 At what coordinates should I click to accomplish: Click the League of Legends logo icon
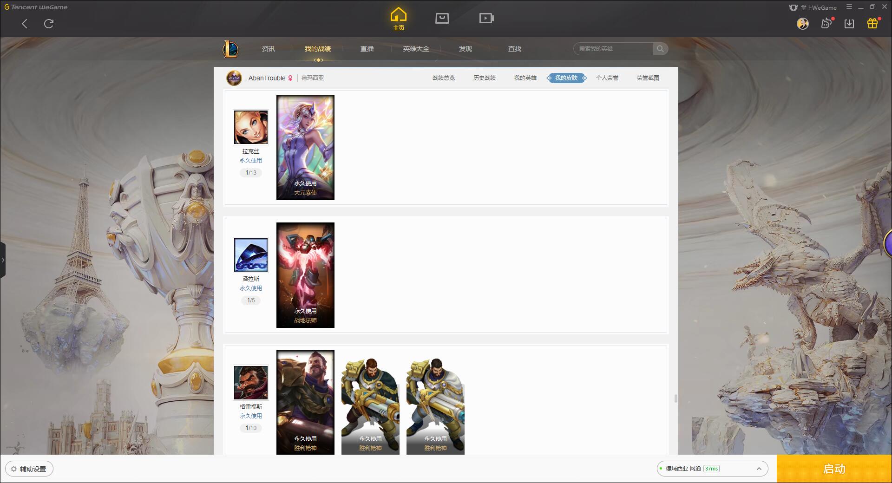pyautogui.click(x=230, y=49)
